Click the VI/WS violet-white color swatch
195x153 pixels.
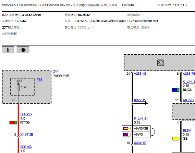127,134
